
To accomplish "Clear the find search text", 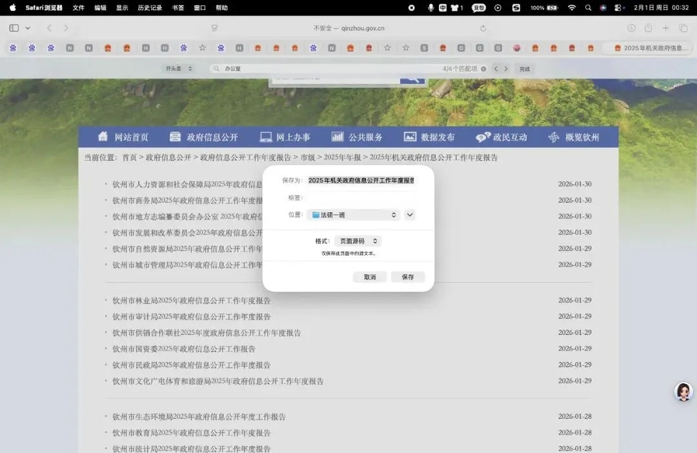I will pos(483,69).
